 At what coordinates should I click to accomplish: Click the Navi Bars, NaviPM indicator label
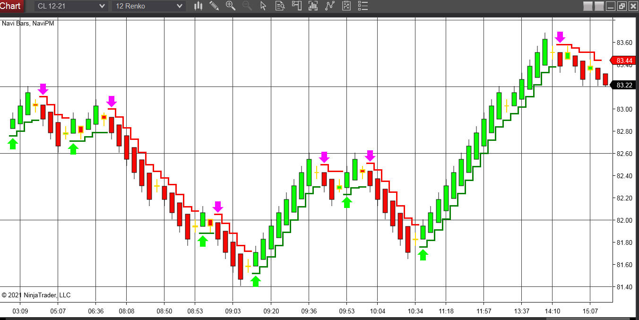(x=28, y=23)
